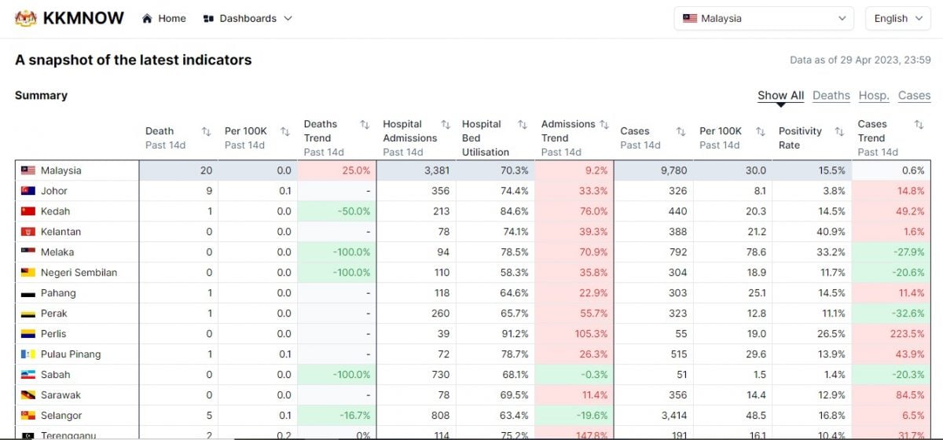
Task: Click the Johor state row
Action: pos(54,191)
